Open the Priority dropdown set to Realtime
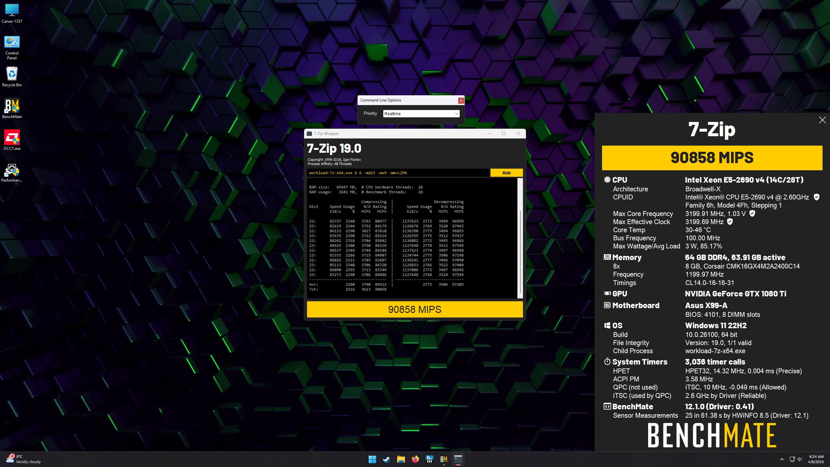830x467 pixels. coord(421,114)
